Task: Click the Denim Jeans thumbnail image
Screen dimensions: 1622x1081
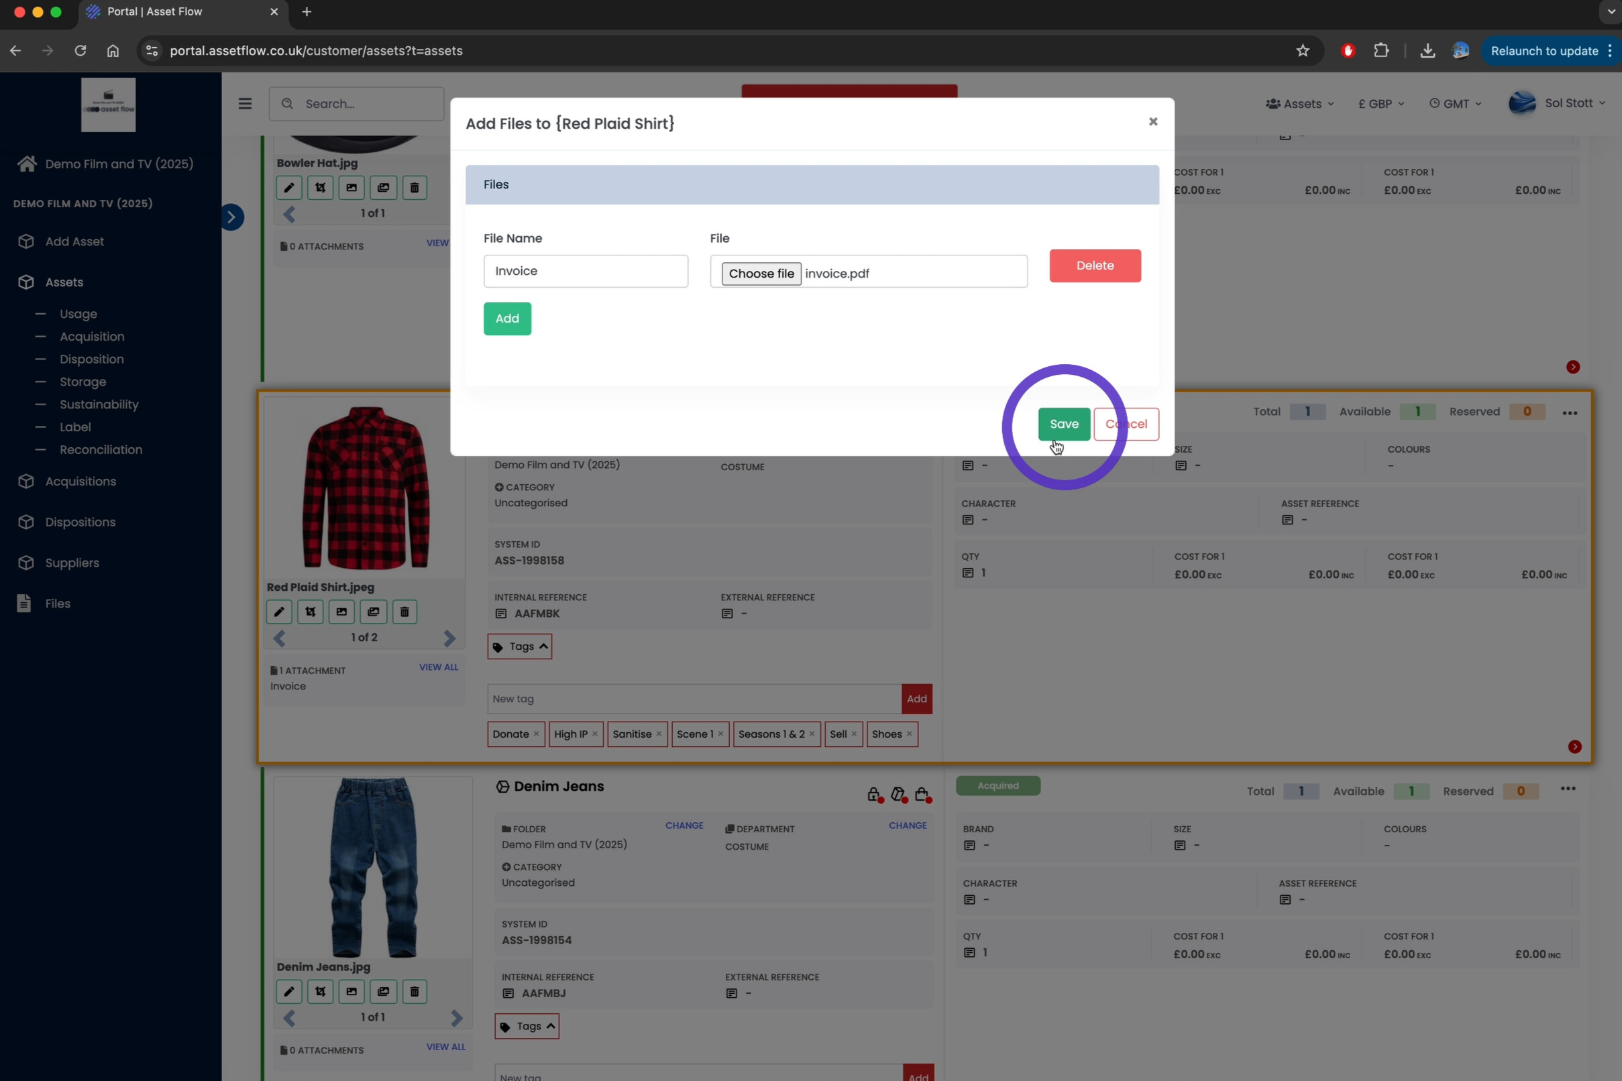Action: click(x=373, y=868)
